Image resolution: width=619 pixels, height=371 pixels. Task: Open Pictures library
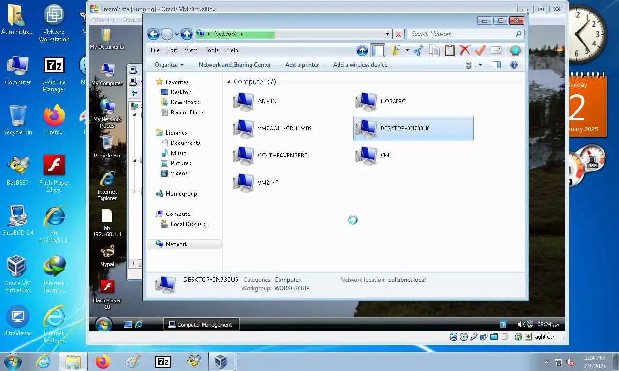coord(180,163)
